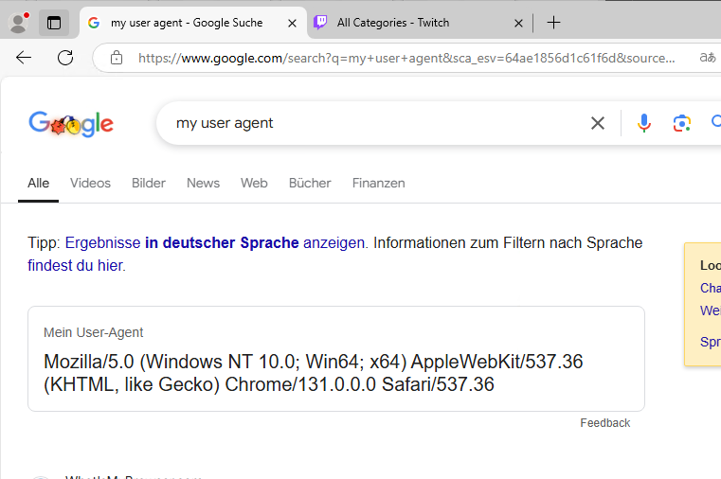This screenshot has height=479, width=721.
Task: Start voice search with microphone icon
Action: coord(644,123)
